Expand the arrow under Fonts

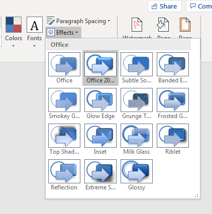[34, 46]
